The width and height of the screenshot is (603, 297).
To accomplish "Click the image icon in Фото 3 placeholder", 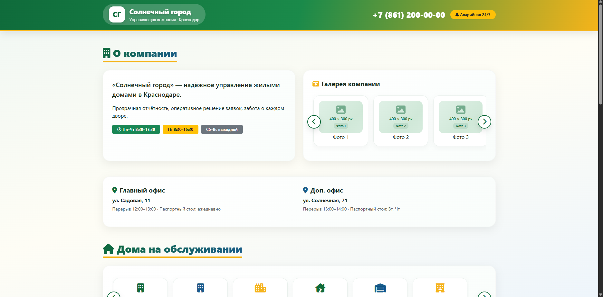I will click(461, 110).
